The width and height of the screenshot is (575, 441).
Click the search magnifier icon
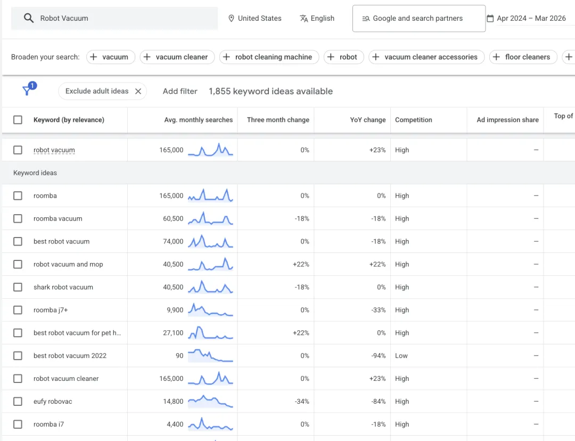point(28,18)
